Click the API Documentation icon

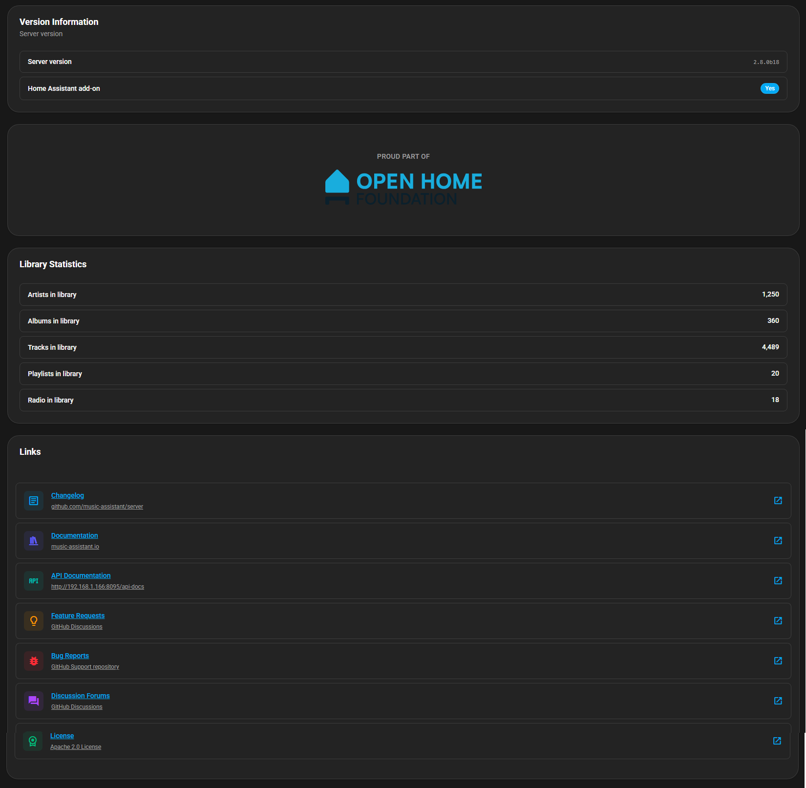point(33,581)
